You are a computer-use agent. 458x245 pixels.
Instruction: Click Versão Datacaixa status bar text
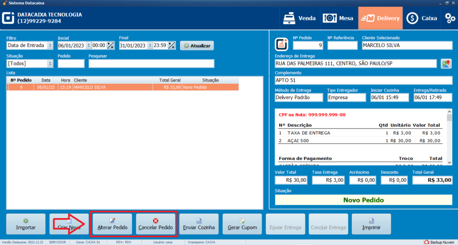tap(23, 242)
